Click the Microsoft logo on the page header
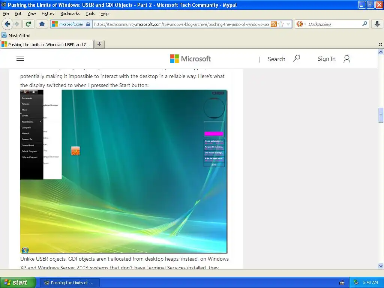The height and width of the screenshot is (288, 384). click(x=190, y=59)
